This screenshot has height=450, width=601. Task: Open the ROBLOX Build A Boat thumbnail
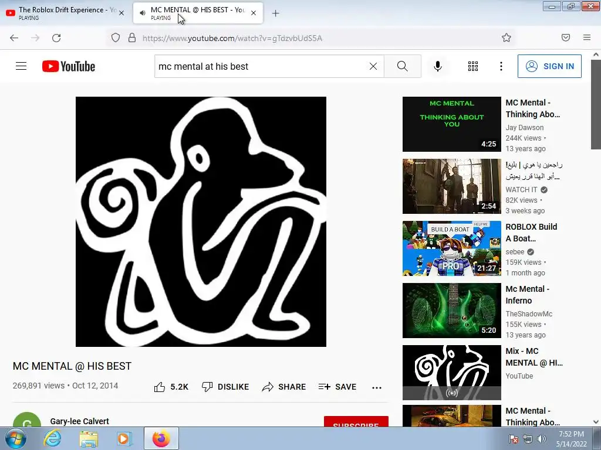pyautogui.click(x=451, y=248)
